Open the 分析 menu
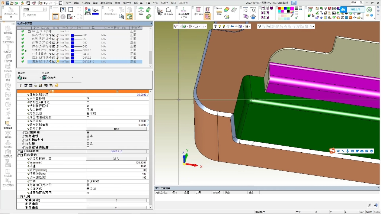The height and width of the screenshot is (214, 381). tap(155, 3)
